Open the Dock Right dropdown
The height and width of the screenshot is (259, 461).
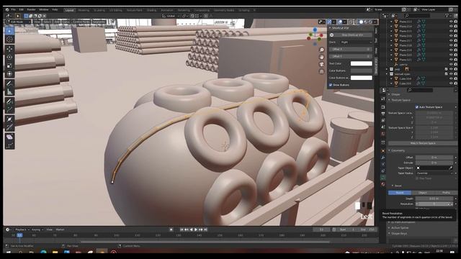[x=356, y=42]
